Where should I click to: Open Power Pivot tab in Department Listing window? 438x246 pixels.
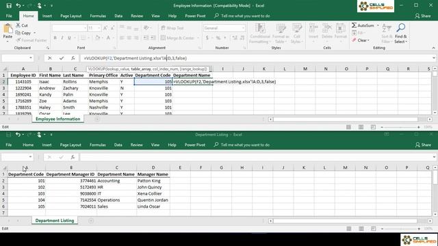(x=194, y=145)
